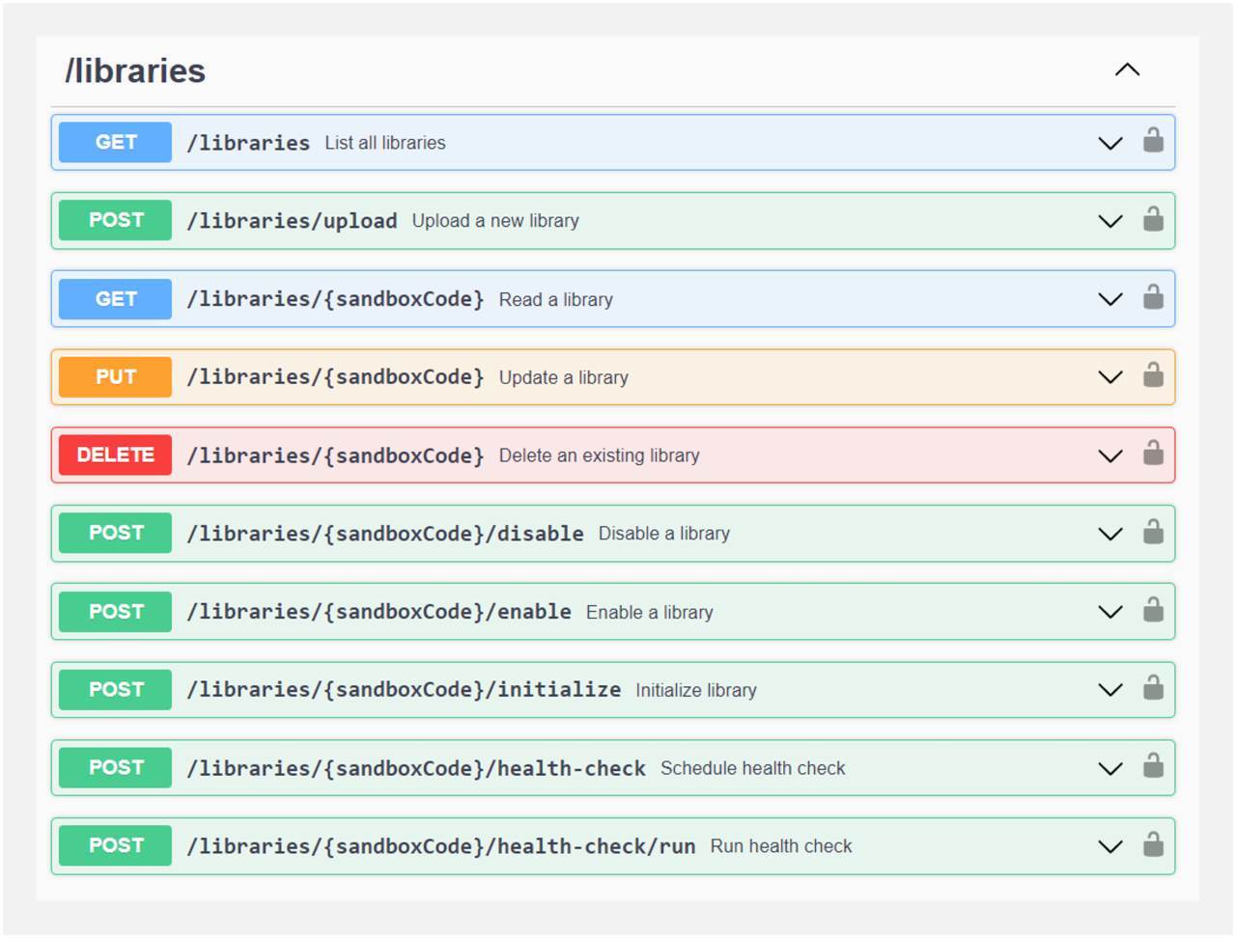The height and width of the screenshot is (938, 1236).
Task: Expand the Schedule health check chevron
Action: click(x=1110, y=768)
